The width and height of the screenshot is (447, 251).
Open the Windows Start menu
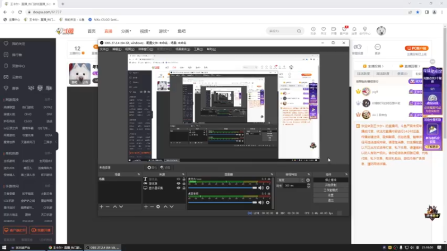tap(4, 248)
